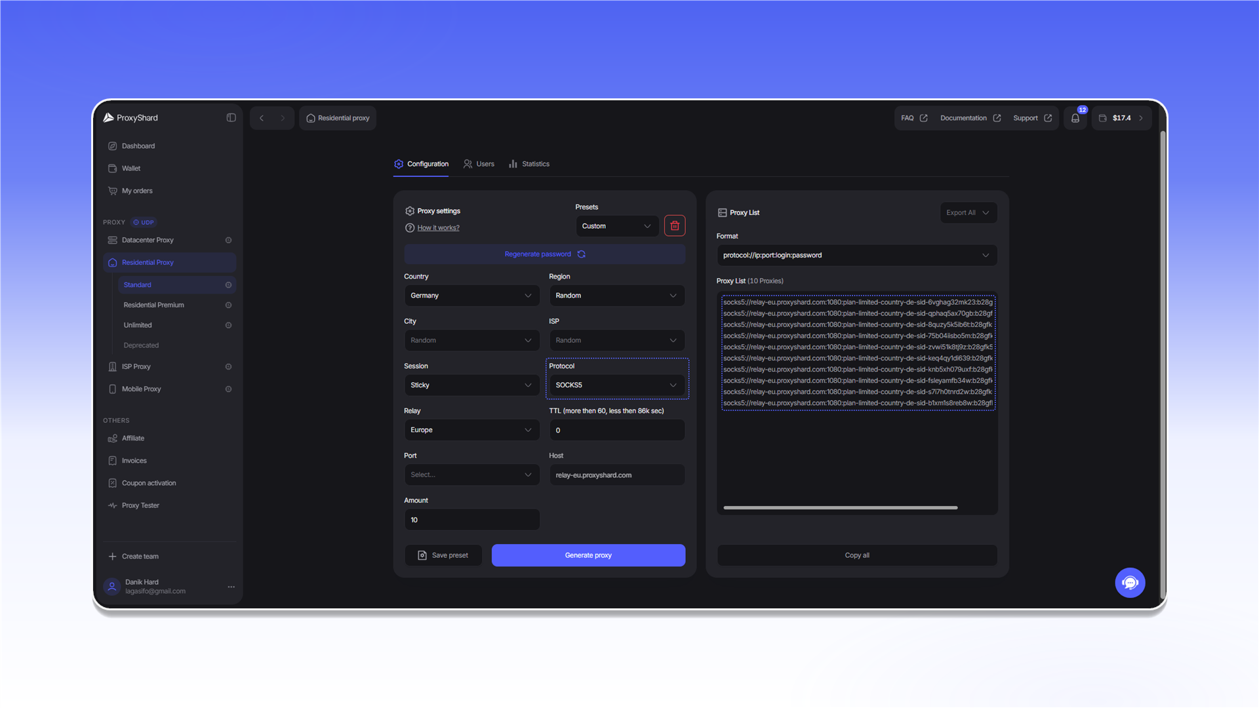Open the Export All dropdown
The width and height of the screenshot is (1259, 708).
click(969, 212)
